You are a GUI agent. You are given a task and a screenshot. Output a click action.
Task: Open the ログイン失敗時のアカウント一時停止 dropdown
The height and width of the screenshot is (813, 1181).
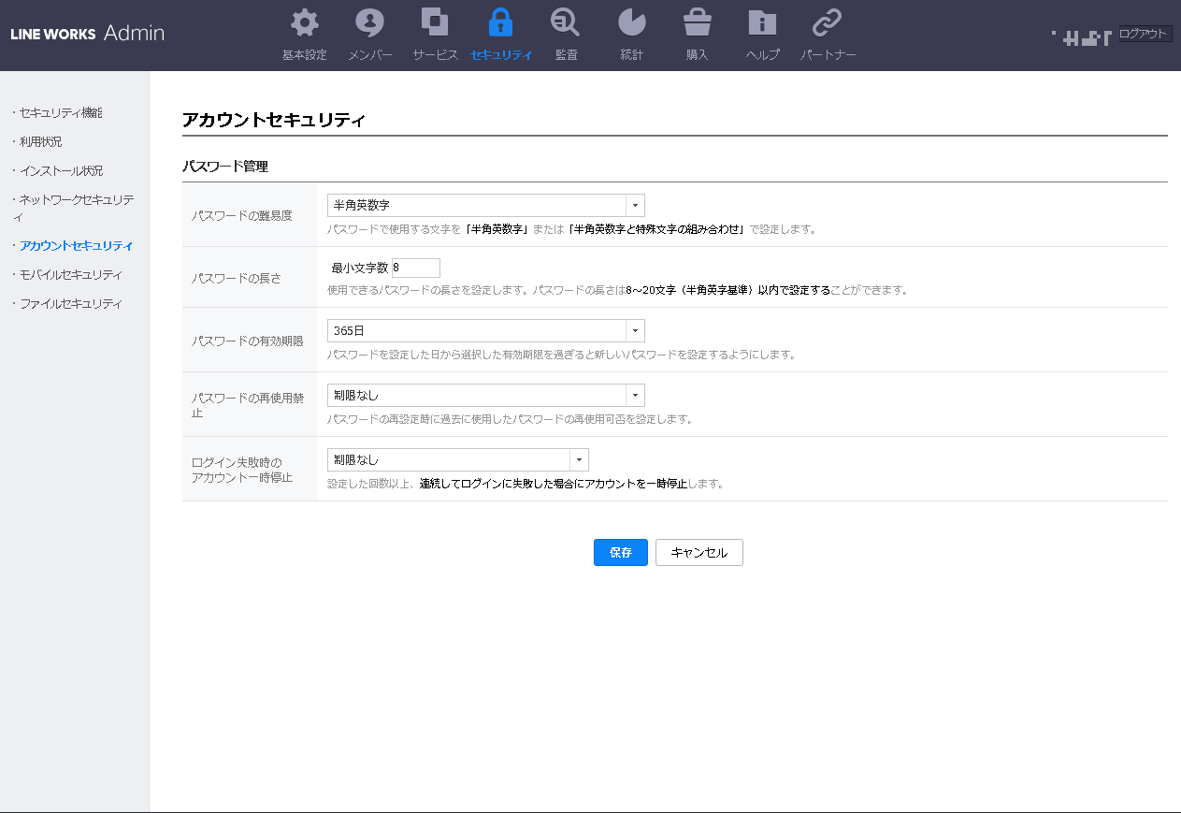tap(457, 460)
